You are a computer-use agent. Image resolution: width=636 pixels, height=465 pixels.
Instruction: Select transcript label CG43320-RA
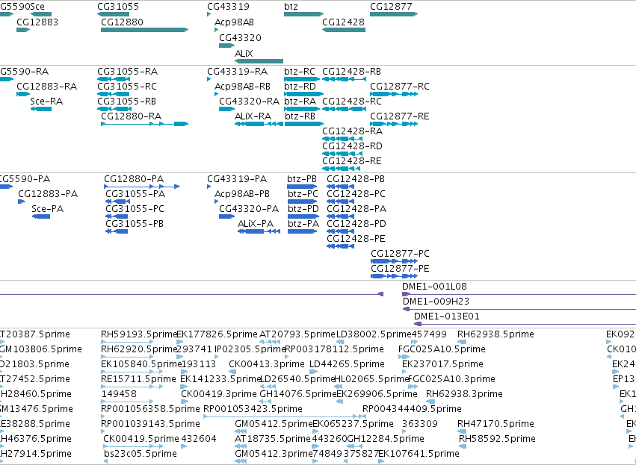click(x=249, y=102)
